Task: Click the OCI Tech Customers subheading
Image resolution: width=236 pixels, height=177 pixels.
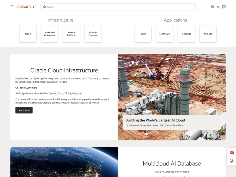Action: tap(26, 87)
